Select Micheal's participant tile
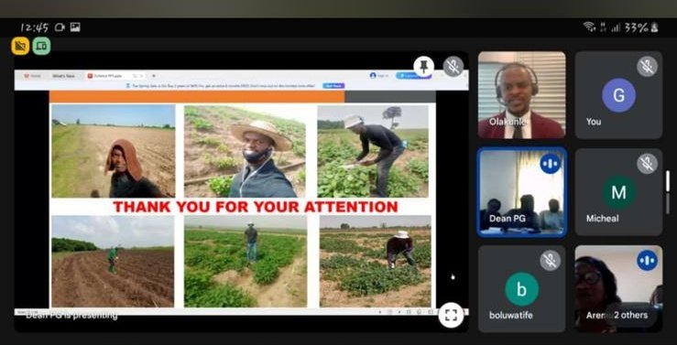 click(x=618, y=192)
